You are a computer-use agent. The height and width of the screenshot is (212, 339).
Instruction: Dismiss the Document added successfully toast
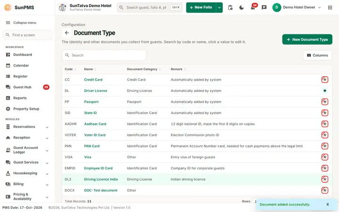[328, 204]
